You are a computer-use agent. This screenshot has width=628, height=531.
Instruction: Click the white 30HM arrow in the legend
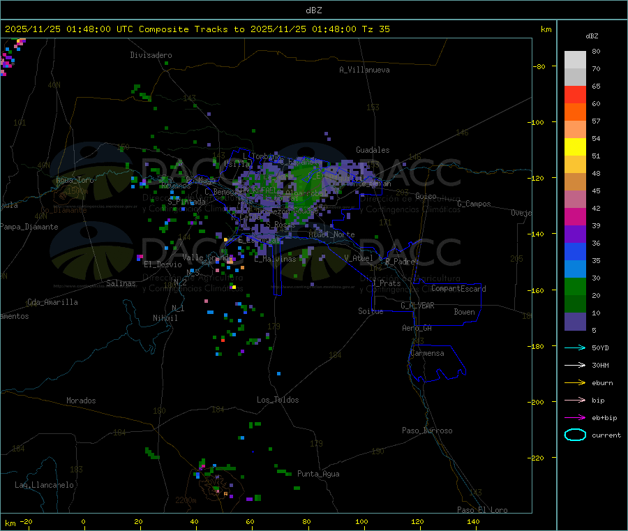pos(575,365)
